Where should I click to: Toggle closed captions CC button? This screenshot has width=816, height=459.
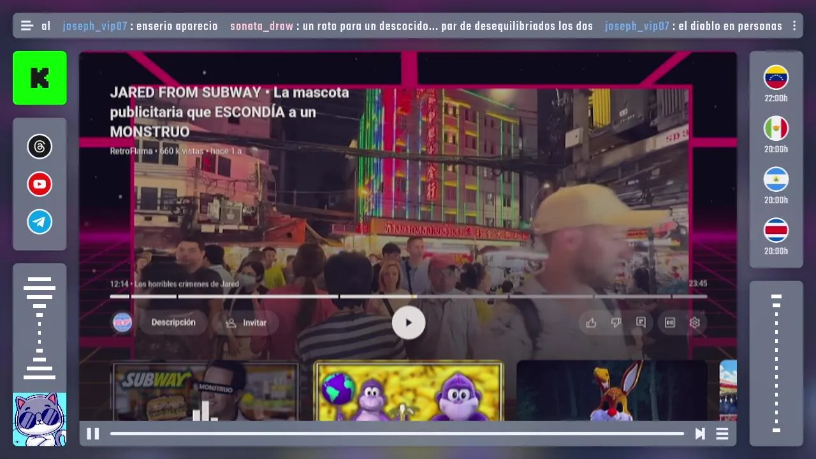click(x=669, y=323)
